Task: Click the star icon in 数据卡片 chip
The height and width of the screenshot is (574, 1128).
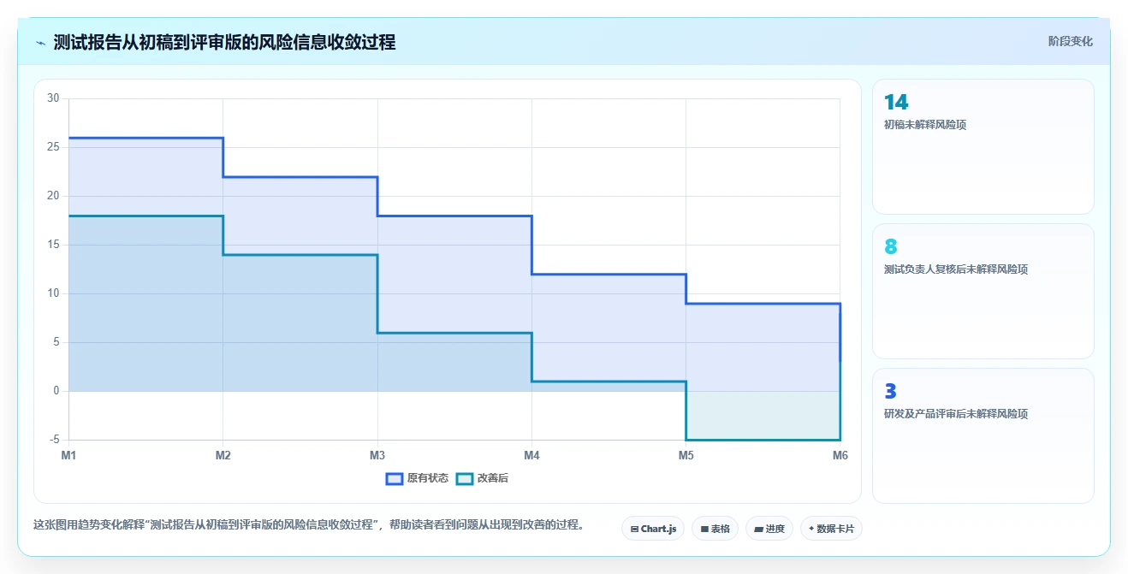Action: 811,529
